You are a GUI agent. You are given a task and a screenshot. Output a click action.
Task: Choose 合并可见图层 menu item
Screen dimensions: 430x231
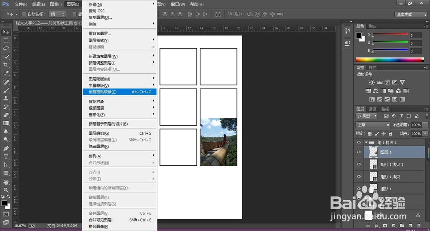pos(120,220)
